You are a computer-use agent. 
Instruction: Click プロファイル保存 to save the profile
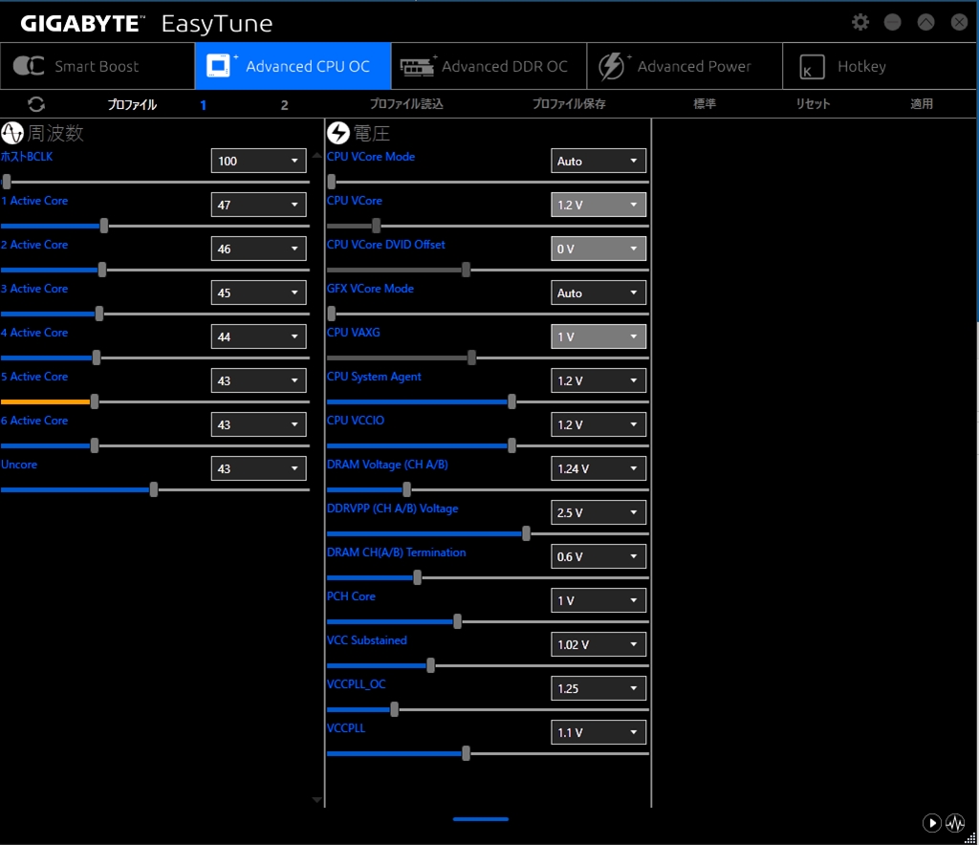tap(569, 103)
